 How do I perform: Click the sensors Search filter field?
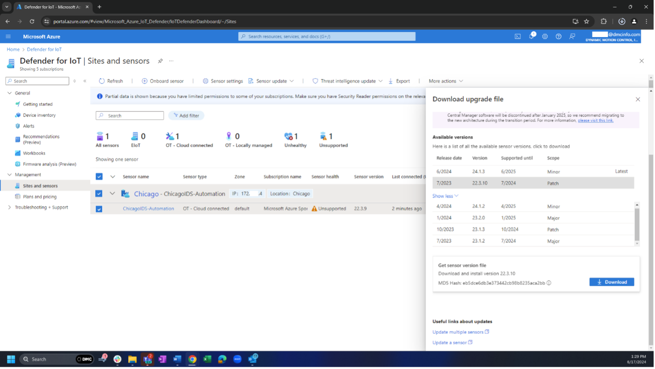tap(130, 116)
